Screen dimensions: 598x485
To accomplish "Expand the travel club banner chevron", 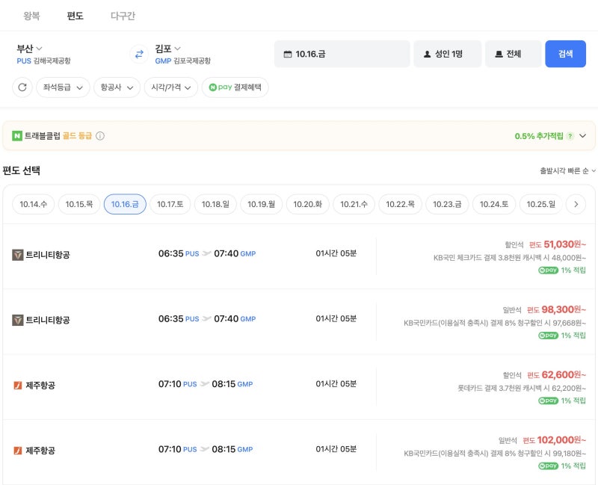I will [582, 136].
